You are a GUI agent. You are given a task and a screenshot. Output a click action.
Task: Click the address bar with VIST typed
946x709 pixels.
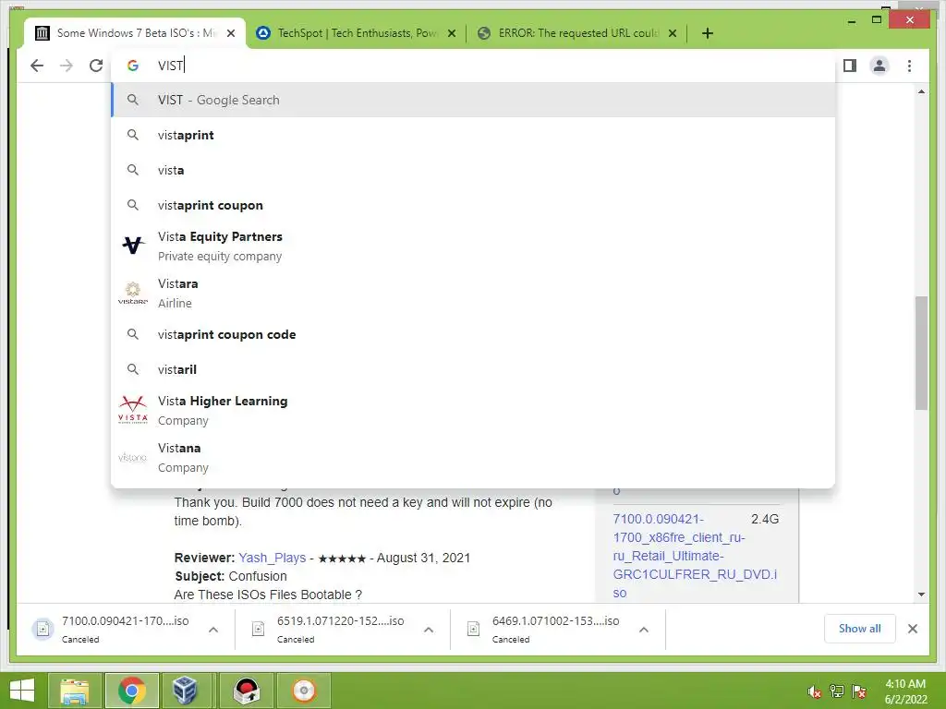tap(473, 66)
